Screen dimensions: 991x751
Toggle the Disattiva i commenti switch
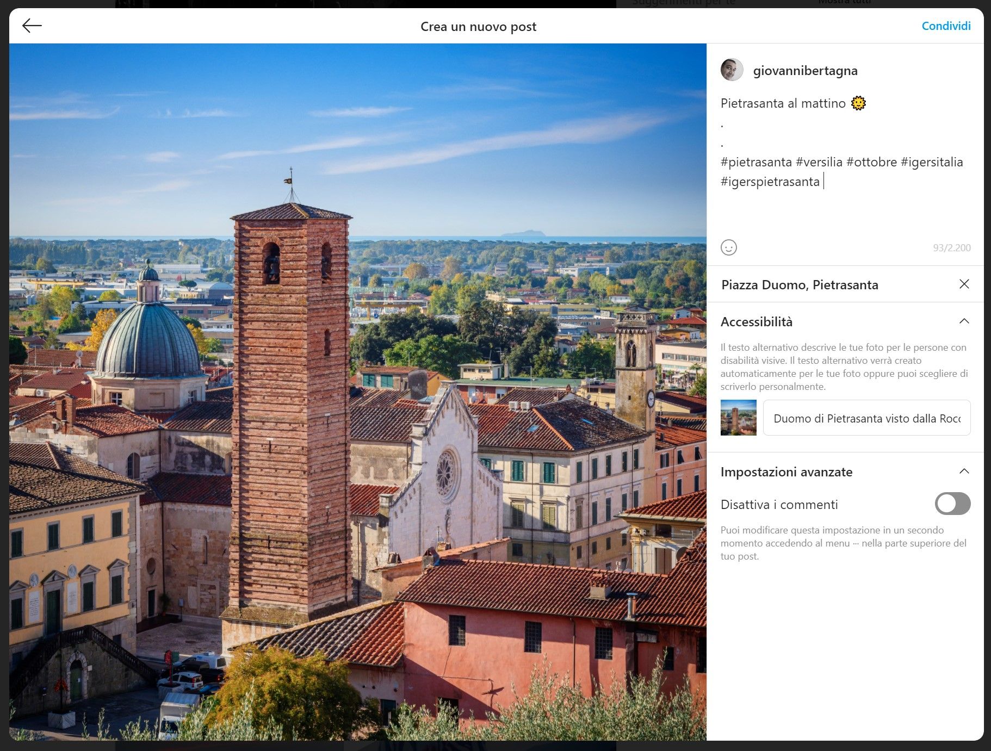(952, 504)
